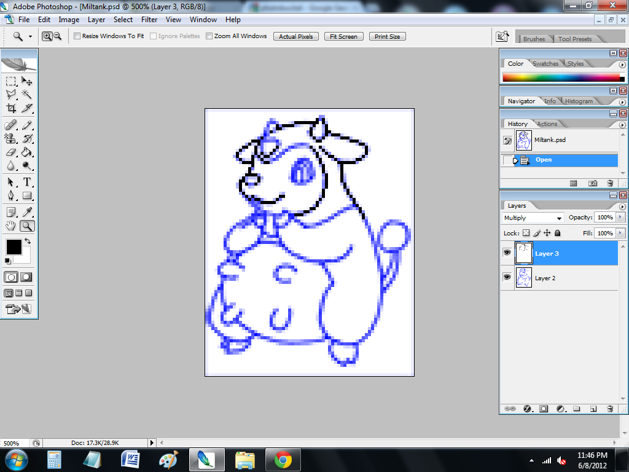
Task: Toggle lock transparent pixels in Layers panel
Action: (526, 233)
